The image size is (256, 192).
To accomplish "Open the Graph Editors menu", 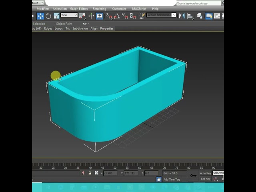I will (79, 9).
